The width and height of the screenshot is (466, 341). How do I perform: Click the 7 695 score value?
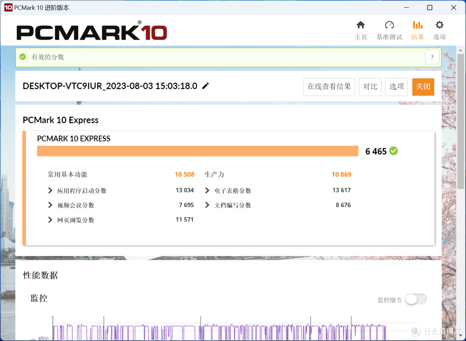pyautogui.click(x=186, y=205)
